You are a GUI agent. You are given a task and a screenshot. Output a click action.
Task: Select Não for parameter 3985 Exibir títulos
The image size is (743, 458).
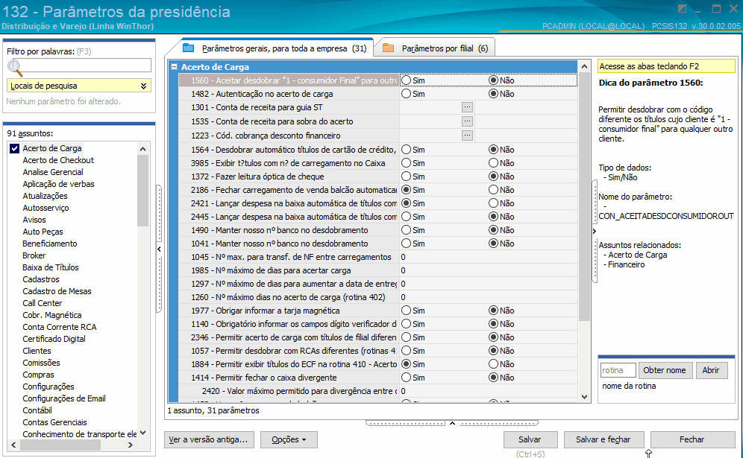pos(493,163)
